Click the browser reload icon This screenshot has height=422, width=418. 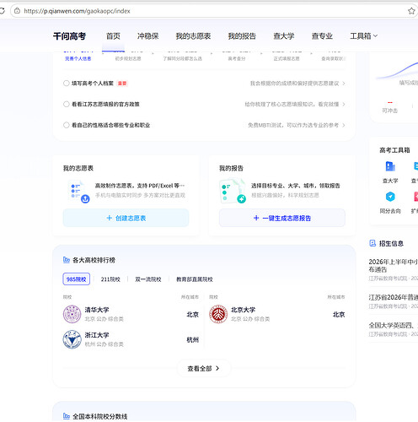(3, 11)
